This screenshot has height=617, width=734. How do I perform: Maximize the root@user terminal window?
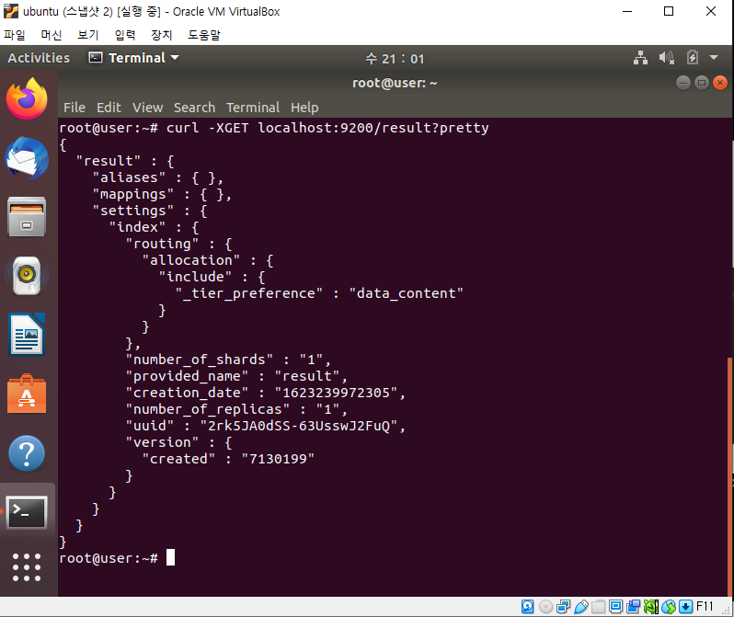(x=701, y=84)
